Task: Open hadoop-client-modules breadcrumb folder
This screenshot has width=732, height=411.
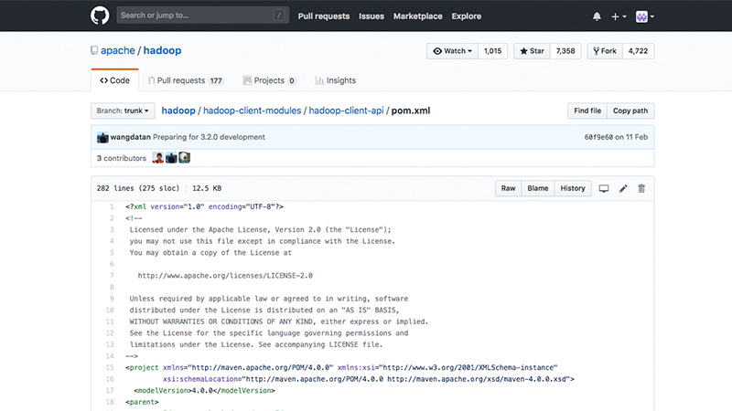Action: point(253,111)
